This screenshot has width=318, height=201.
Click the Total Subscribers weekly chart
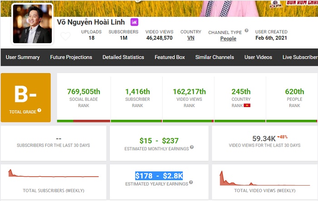[x=53, y=174]
